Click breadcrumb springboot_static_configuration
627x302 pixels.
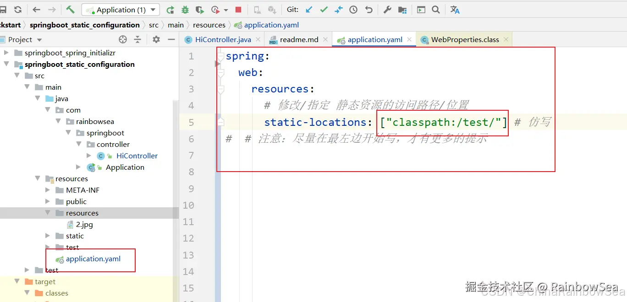[x=85, y=25]
